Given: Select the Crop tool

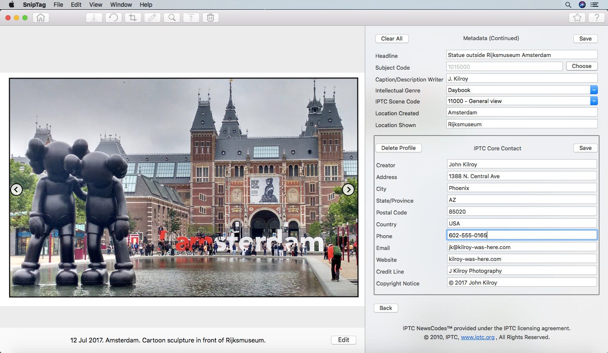Looking at the screenshot, I should [133, 18].
